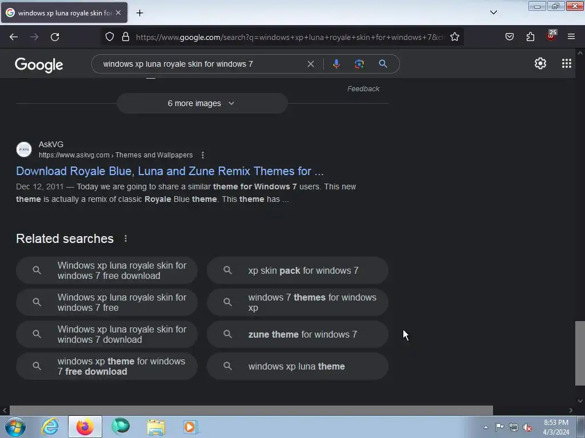Open the askvg.com Themes and Wallpapers URL
The image size is (585, 438).
(115, 155)
